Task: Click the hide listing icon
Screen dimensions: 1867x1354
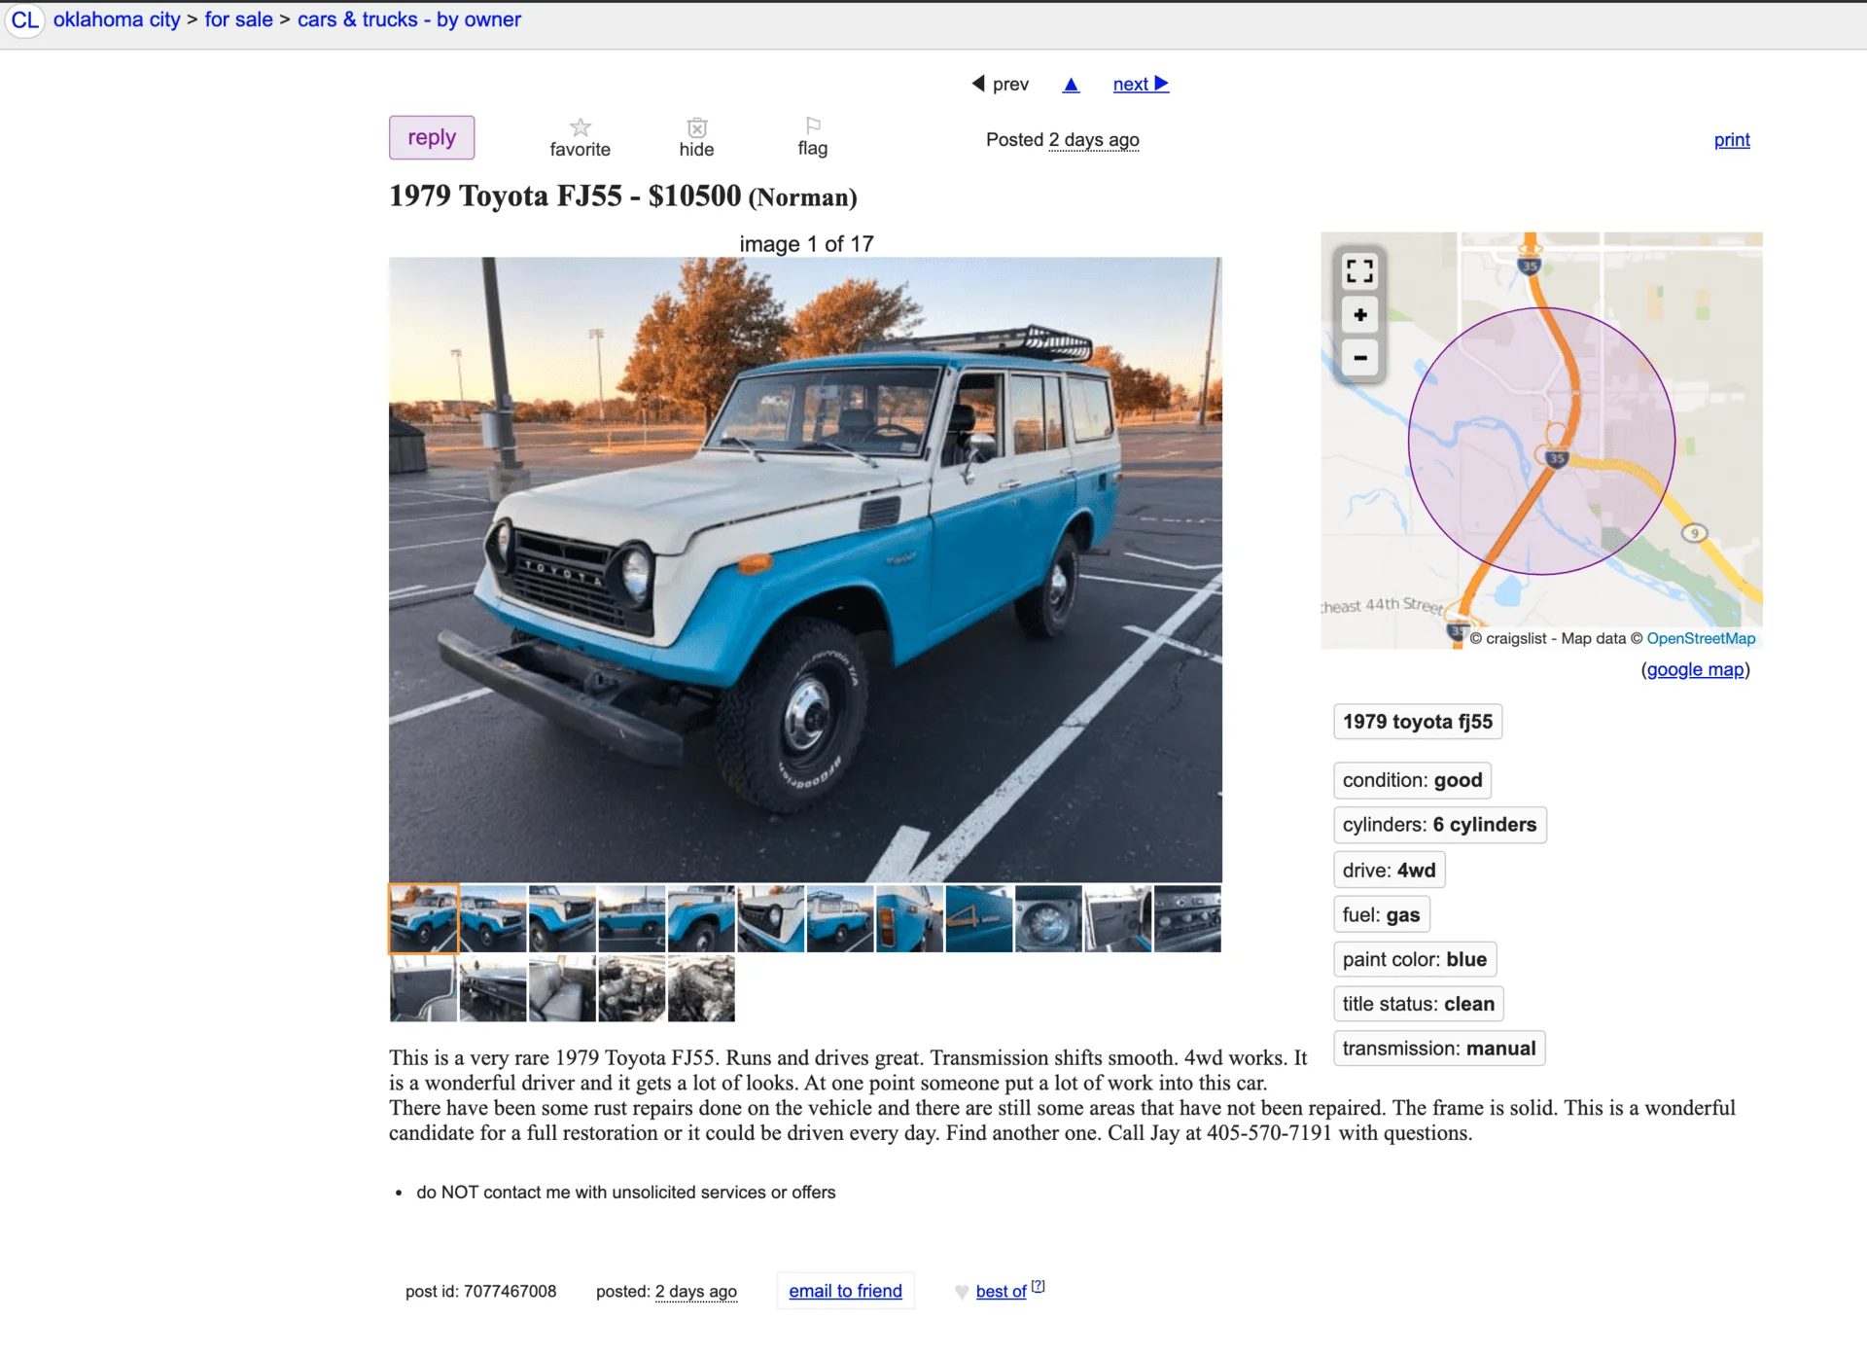Action: click(x=696, y=127)
